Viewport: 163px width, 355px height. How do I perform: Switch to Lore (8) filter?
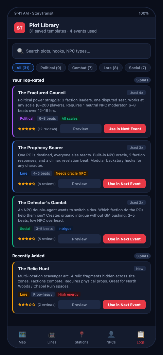tap(111, 68)
